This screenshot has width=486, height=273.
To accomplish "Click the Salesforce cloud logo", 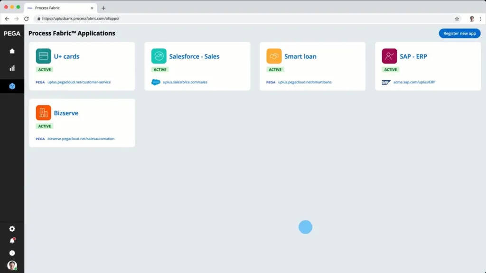I will (x=156, y=82).
